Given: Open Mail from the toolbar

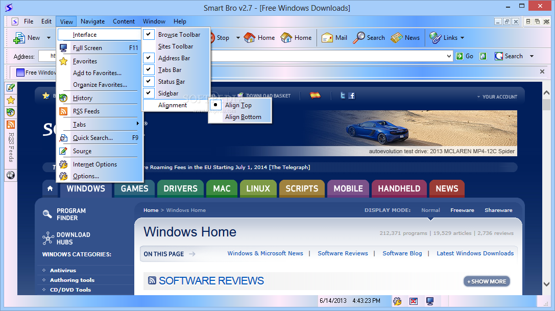Looking at the screenshot, I should [334, 38].
